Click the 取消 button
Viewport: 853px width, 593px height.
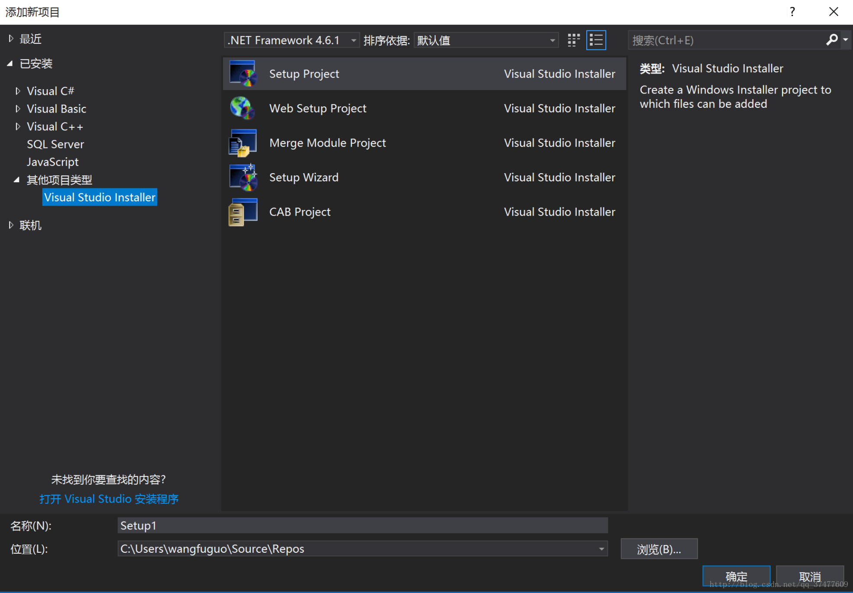click(x=810, y=577)
